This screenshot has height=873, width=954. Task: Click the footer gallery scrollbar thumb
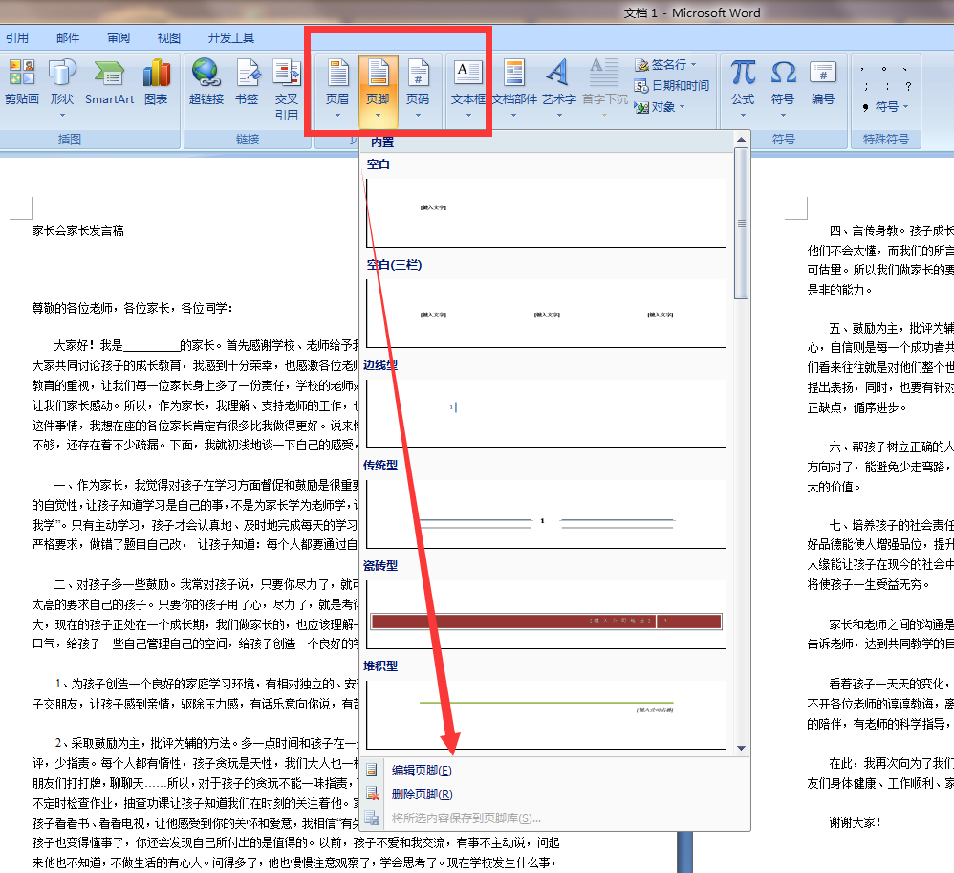pyautogui.click(x=741, y=223)
